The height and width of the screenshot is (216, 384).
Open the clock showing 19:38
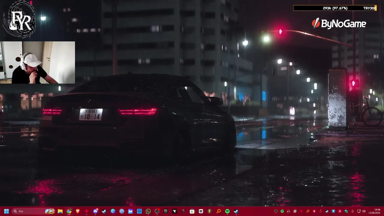[374, 211]
